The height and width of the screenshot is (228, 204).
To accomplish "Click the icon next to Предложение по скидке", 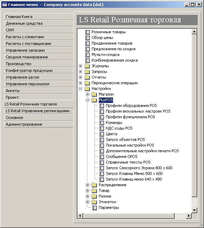I will (x=87, y=49).
